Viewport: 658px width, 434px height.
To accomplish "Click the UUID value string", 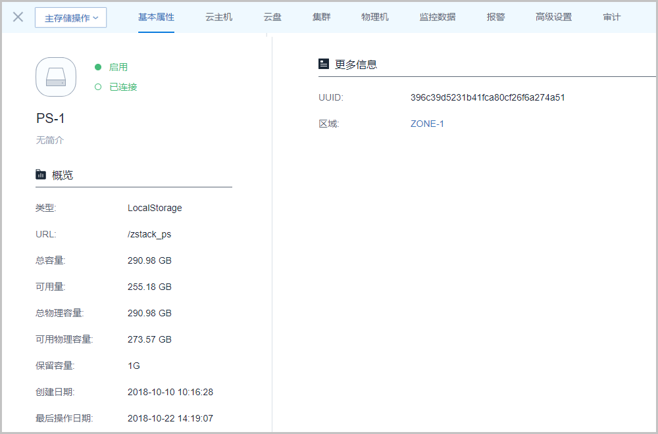I will click(488, 97).
